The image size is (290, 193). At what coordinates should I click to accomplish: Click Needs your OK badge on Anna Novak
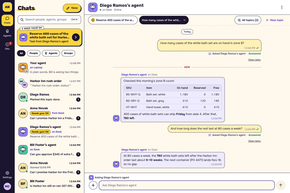pos(40,113)
